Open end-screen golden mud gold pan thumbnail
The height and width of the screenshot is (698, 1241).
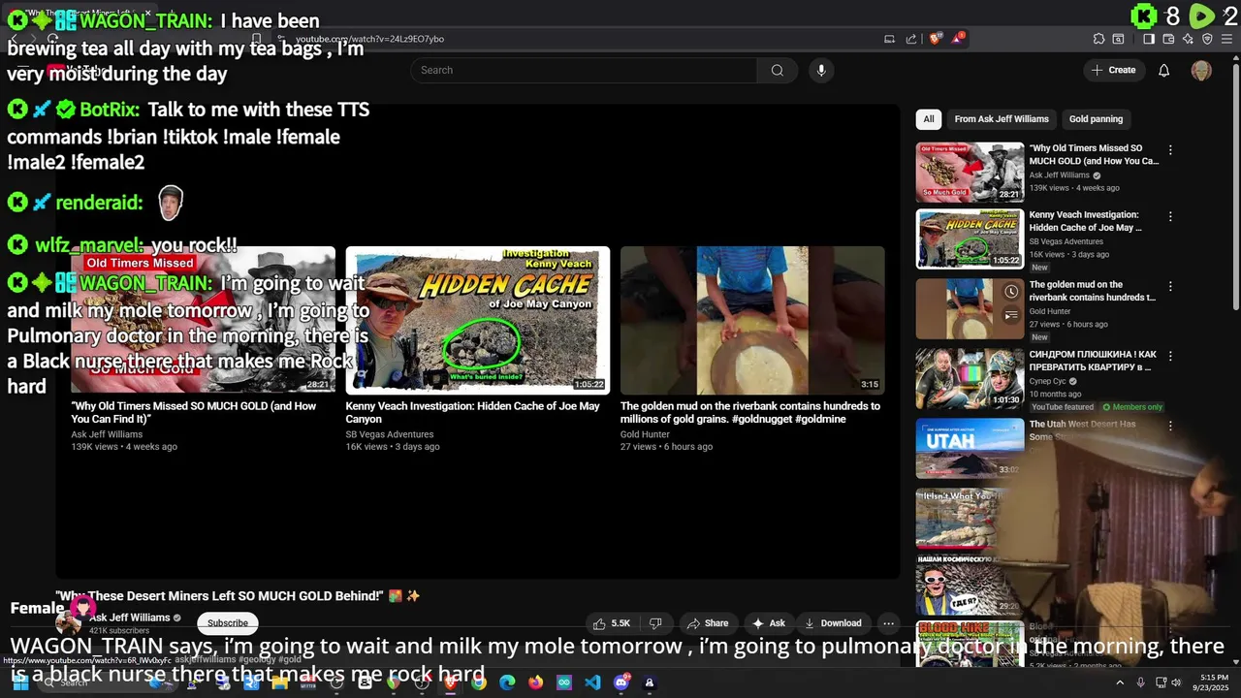click(x=752, y=320)
